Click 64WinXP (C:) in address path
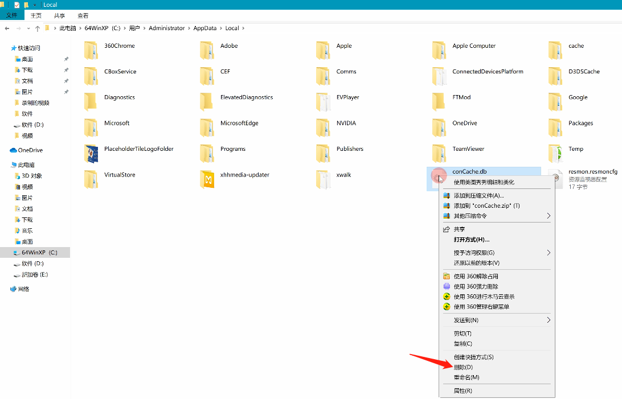Image resolution: width=622 pixels, height=399 pixels. (103, 28)
